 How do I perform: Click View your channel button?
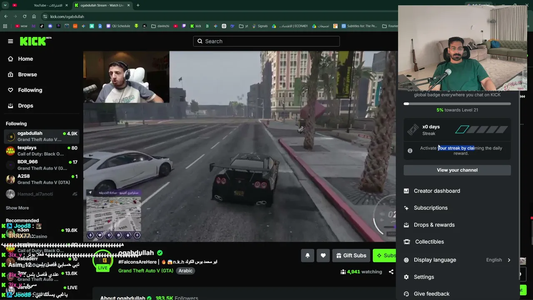pos(457,170)
